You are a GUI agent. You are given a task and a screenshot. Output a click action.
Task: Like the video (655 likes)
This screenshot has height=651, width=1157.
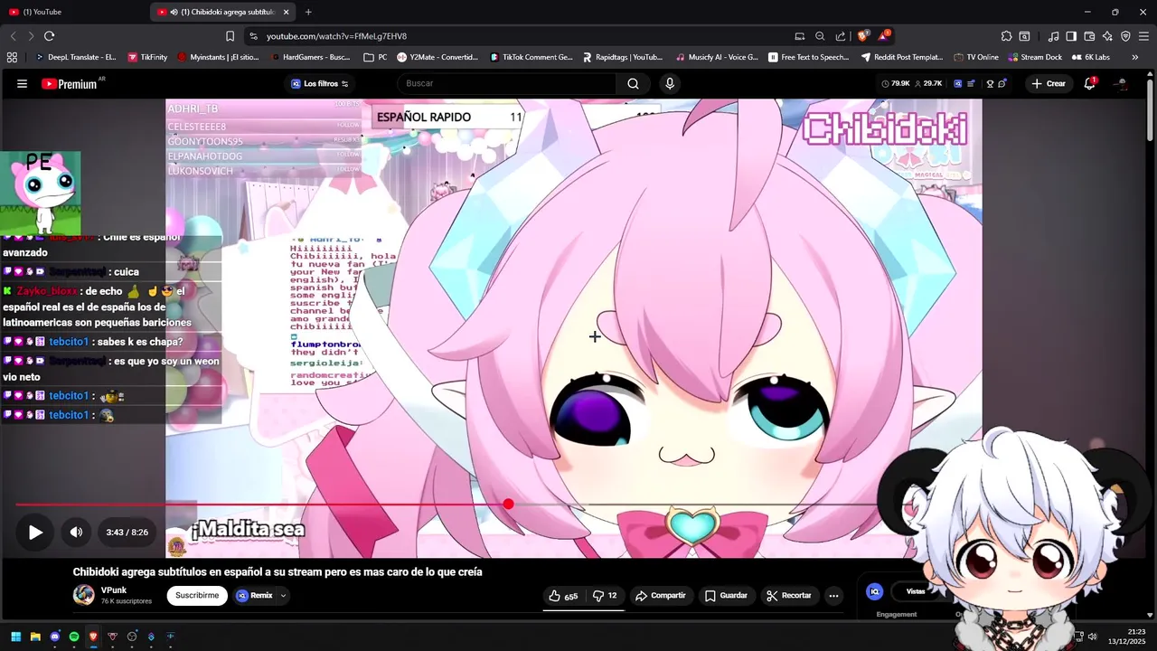[x=563, y=596]
